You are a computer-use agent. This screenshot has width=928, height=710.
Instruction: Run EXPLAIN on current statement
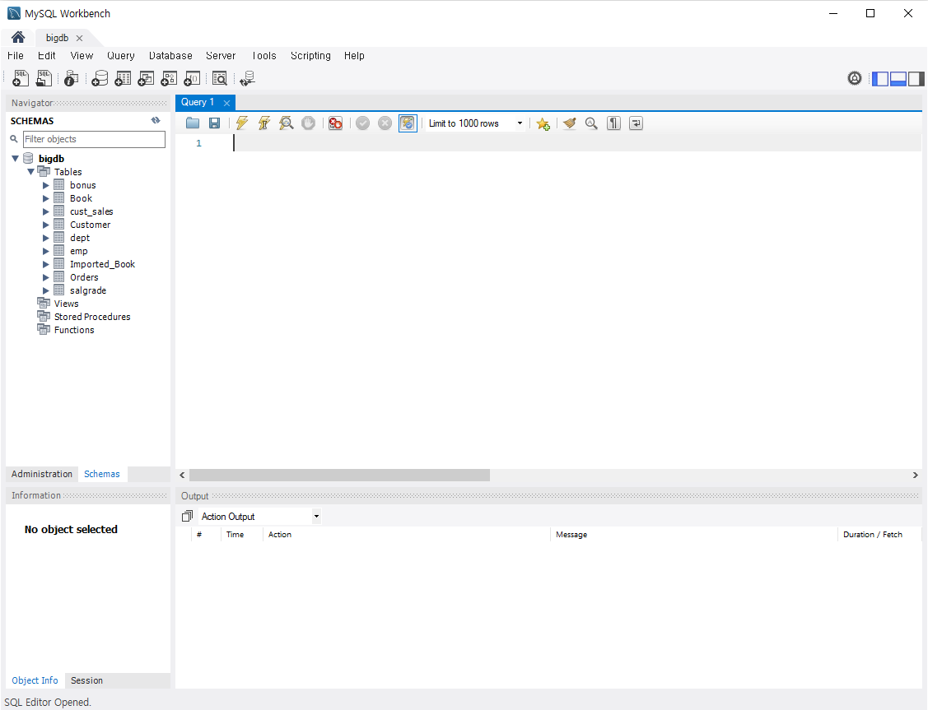pyautogui.click(x=287, y=123)
